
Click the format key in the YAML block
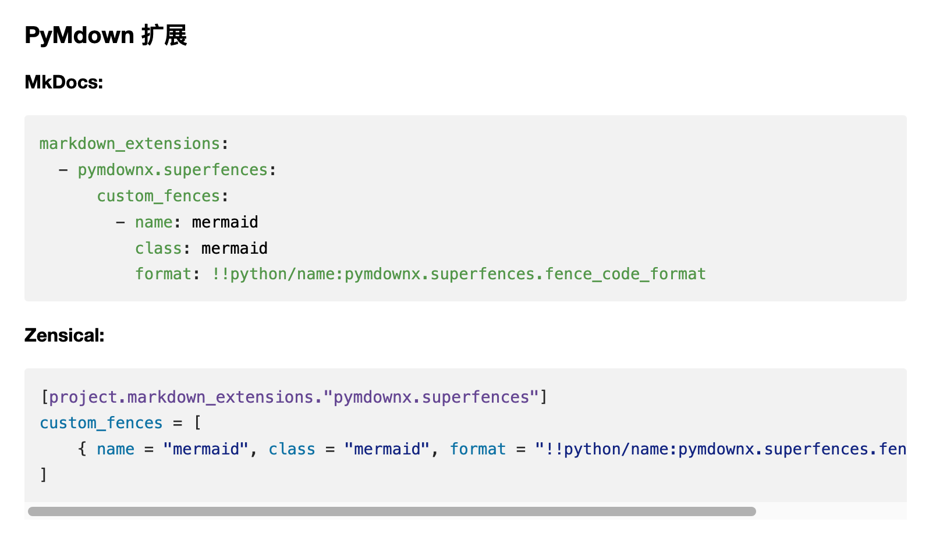point(164,274)
